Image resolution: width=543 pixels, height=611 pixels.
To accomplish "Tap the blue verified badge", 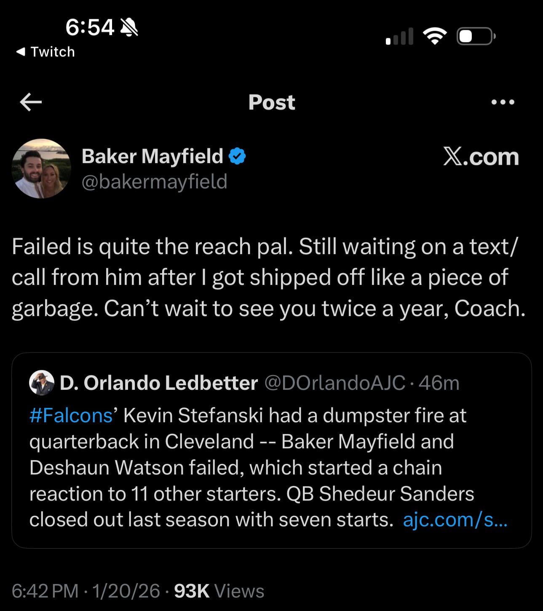I will [237, 156].
